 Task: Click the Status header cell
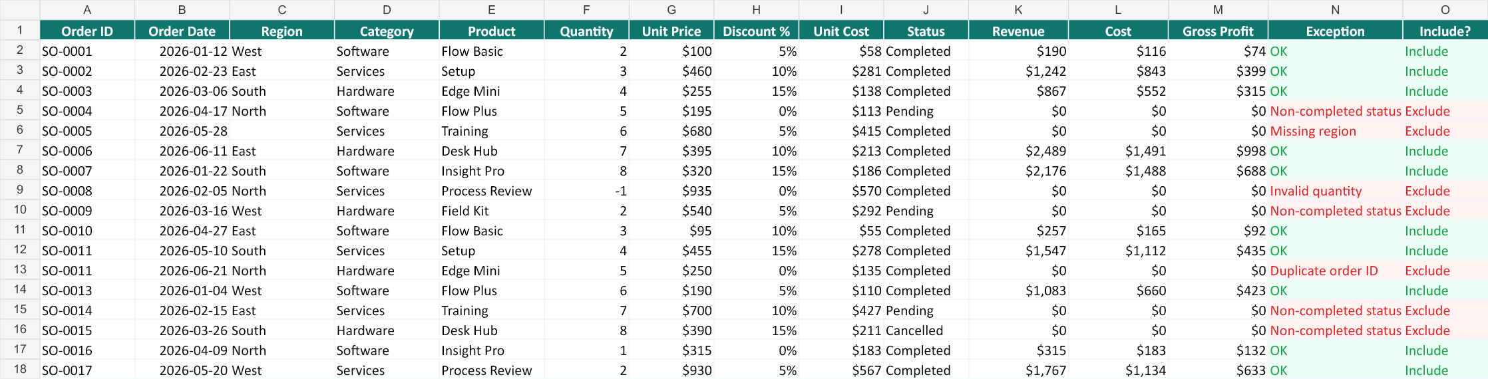tap(926, 31)
